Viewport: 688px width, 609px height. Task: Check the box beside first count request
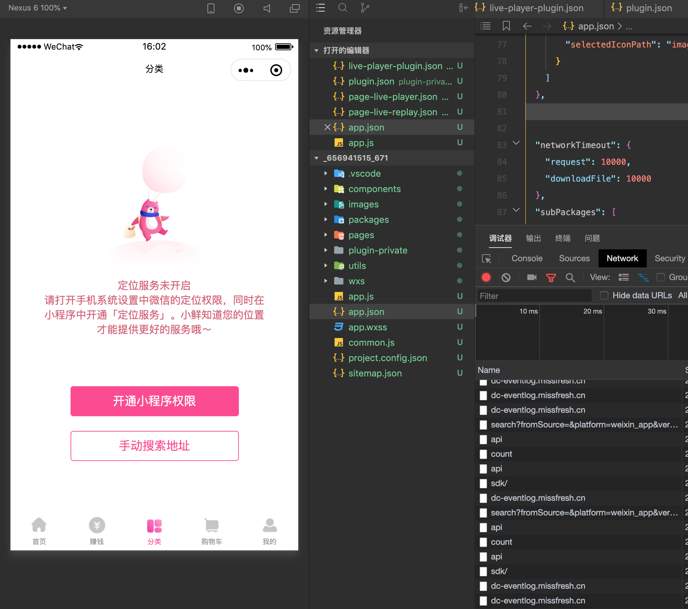pyautogui.click(x=483, y=454)
